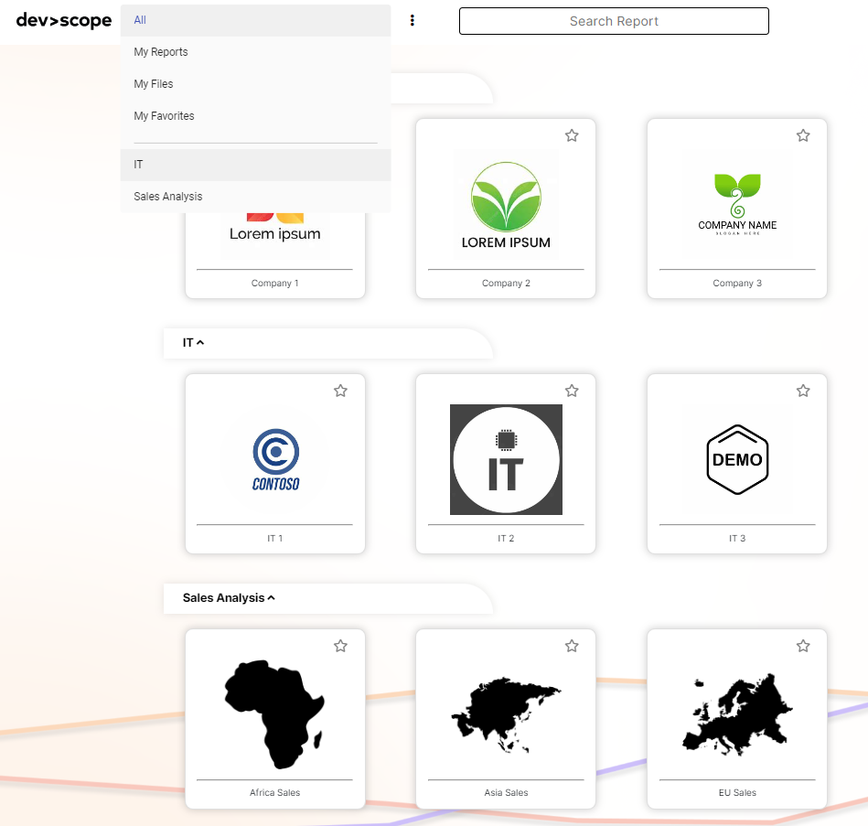
Task: Mark IT 2 as favorite
Action: pos(572,391)
